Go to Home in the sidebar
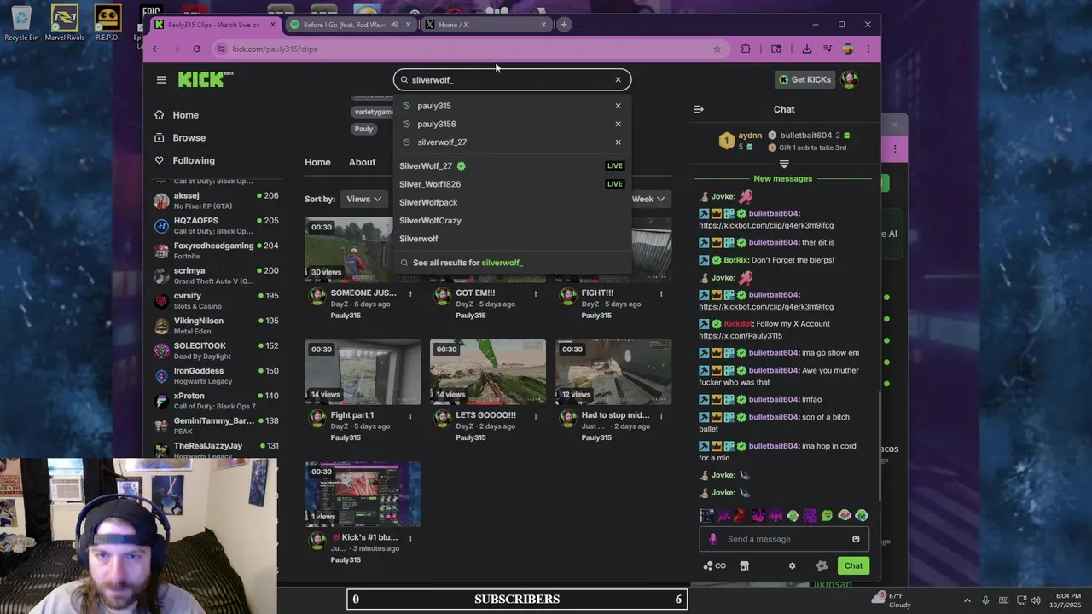The image size is (1092, 614). (x=185, y=115)
